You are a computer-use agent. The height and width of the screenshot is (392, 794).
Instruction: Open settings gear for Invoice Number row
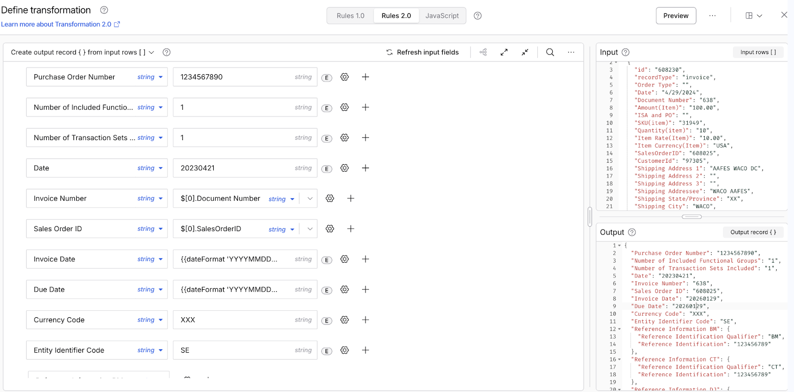[x=330, y=198]
